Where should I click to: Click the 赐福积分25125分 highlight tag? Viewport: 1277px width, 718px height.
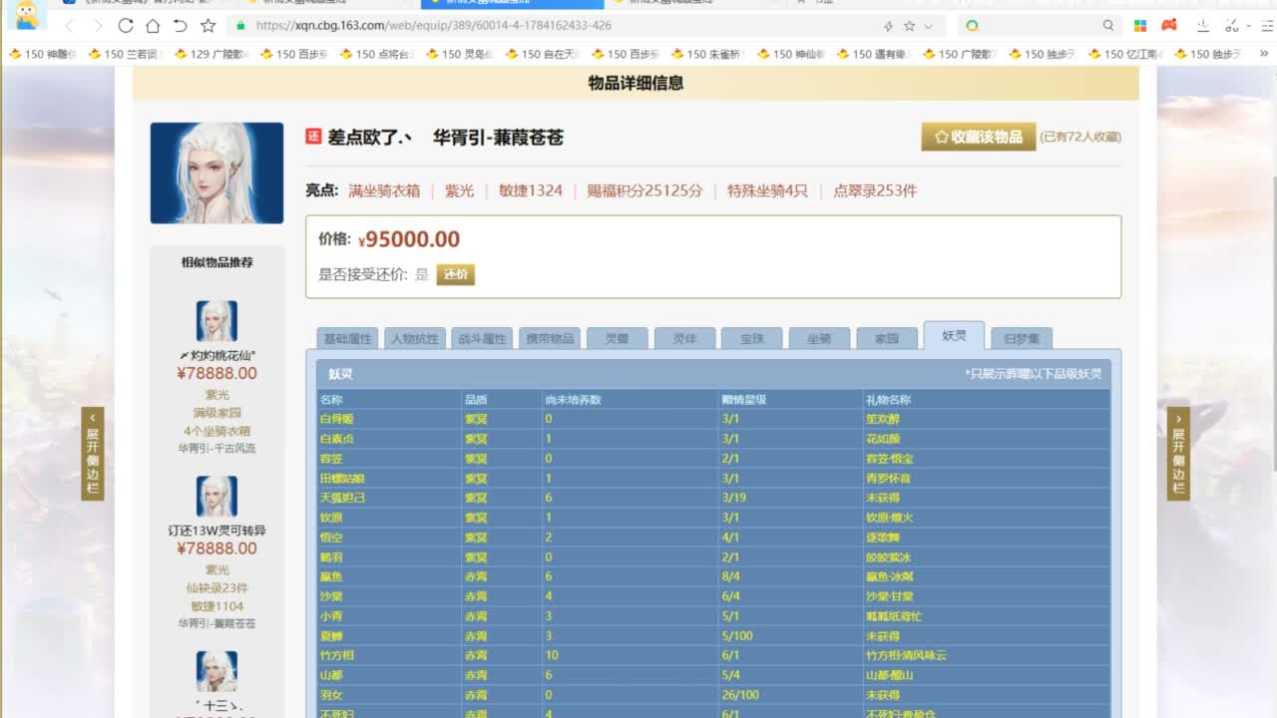tap(644, 190)
